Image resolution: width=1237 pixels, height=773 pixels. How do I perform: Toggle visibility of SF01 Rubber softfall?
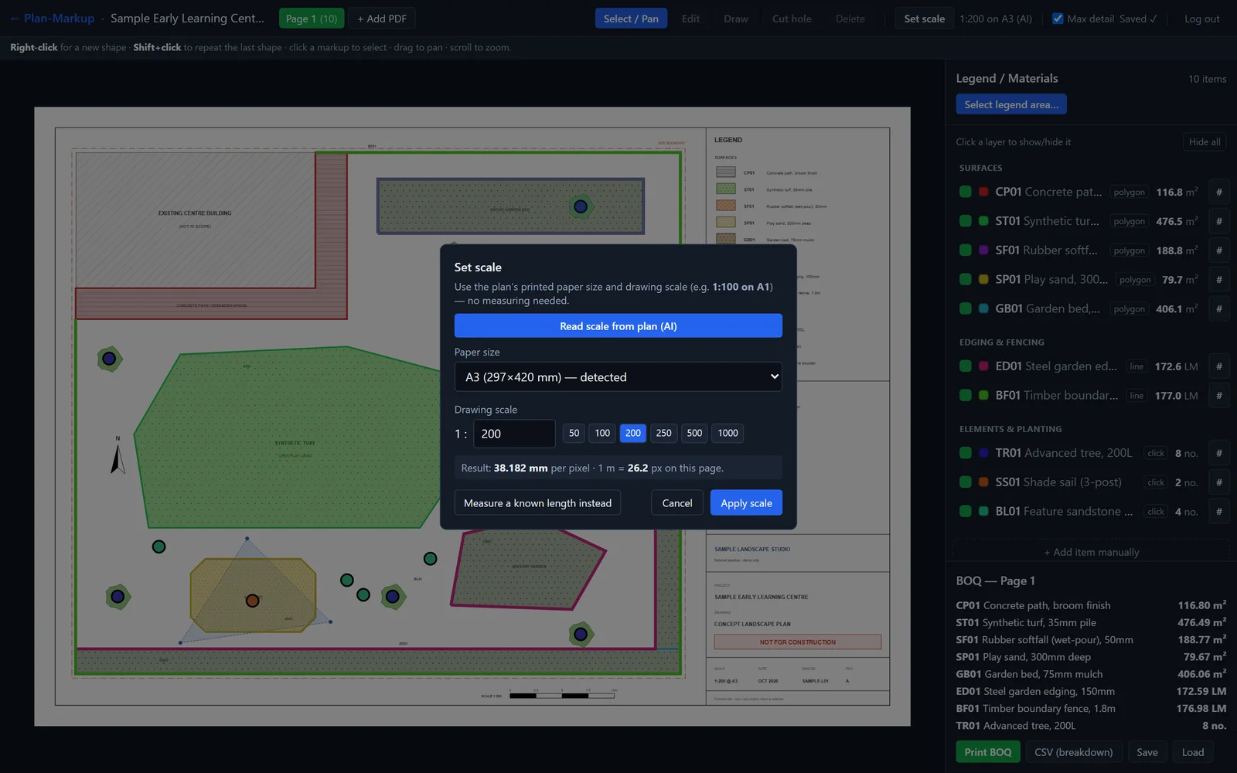coord(966,250)
